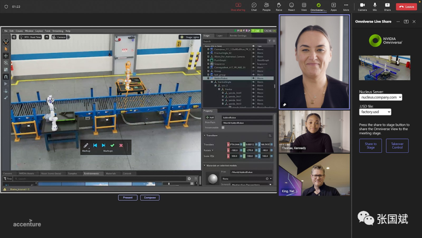Image resolution: width=422 pixels, height=238 pixels.
Task: Toggle the Instanceable checkbox
Action: (x=223, y=128)
